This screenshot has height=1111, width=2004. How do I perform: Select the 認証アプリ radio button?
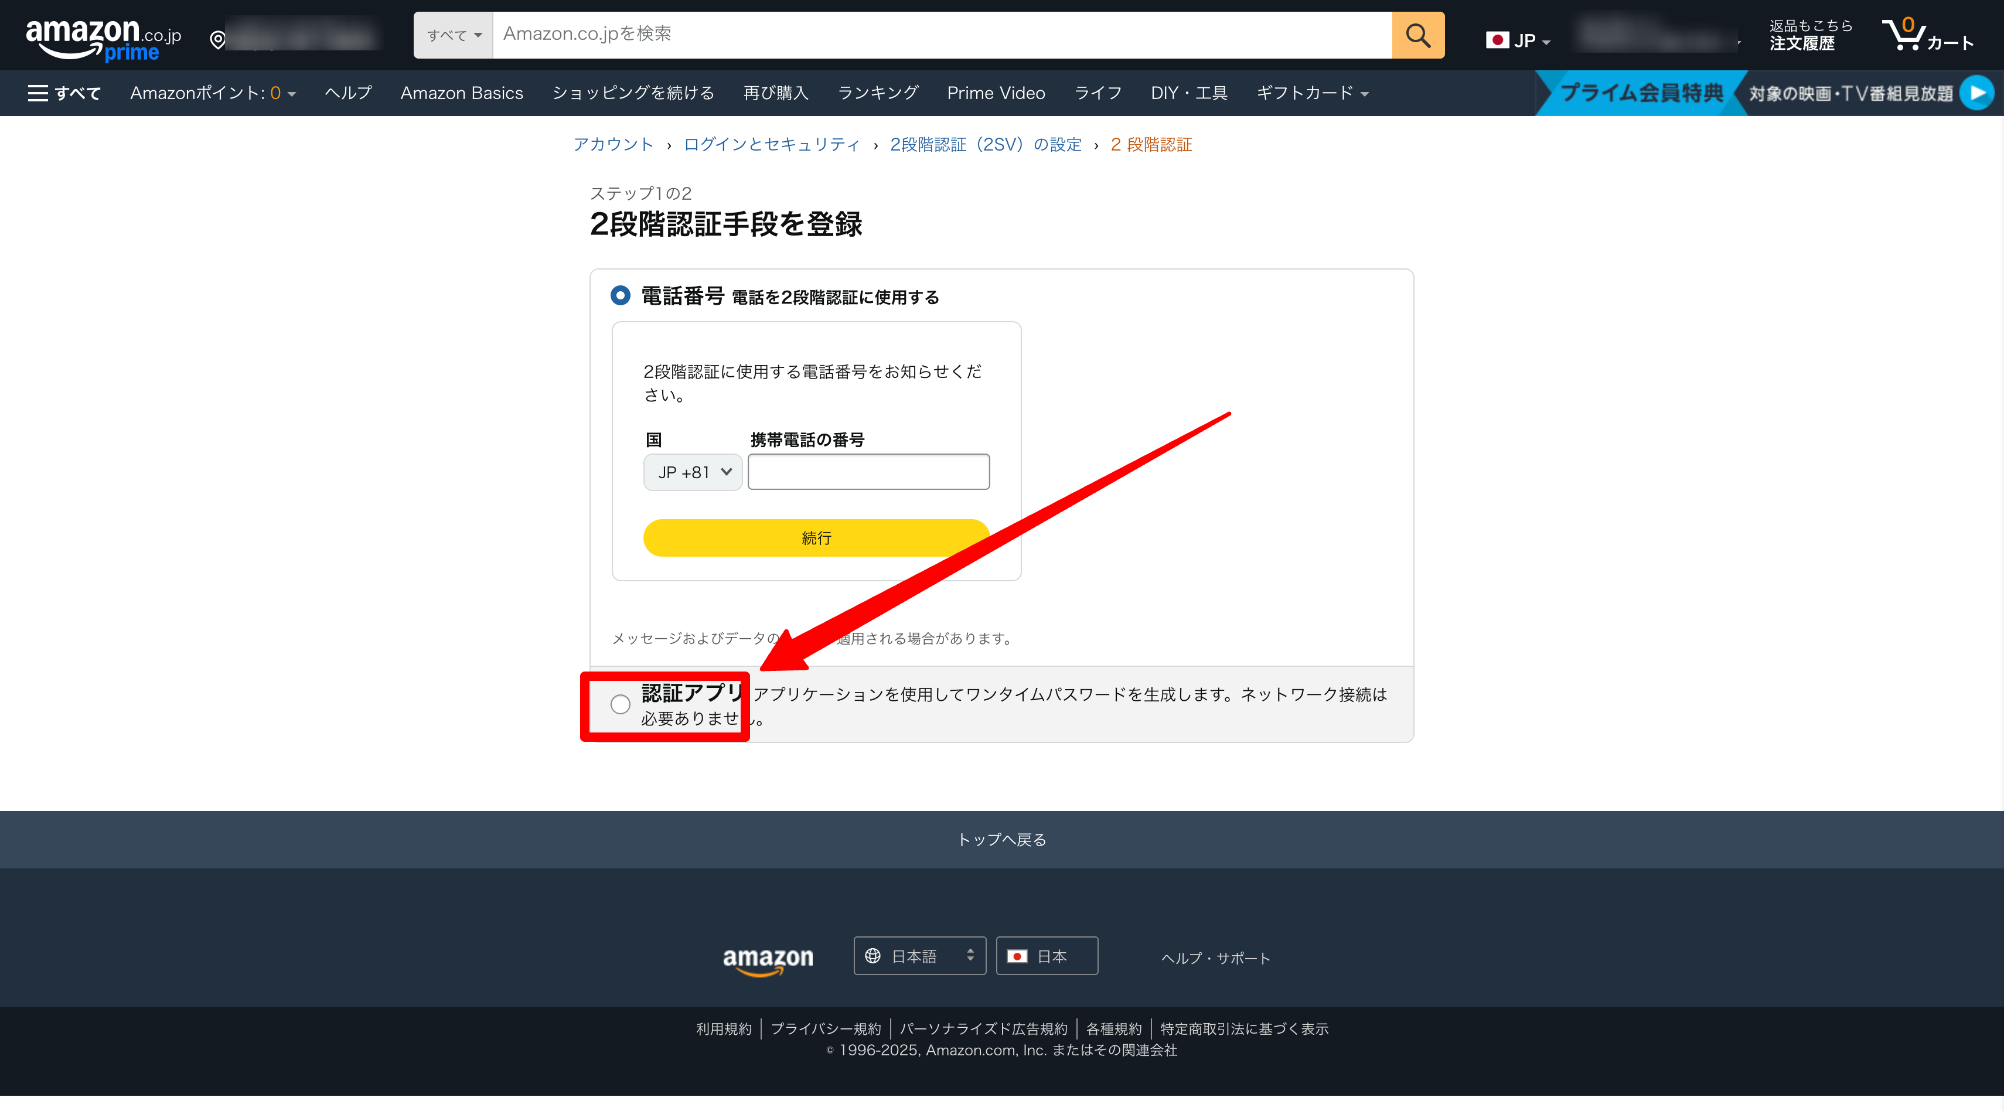point(620,705)
